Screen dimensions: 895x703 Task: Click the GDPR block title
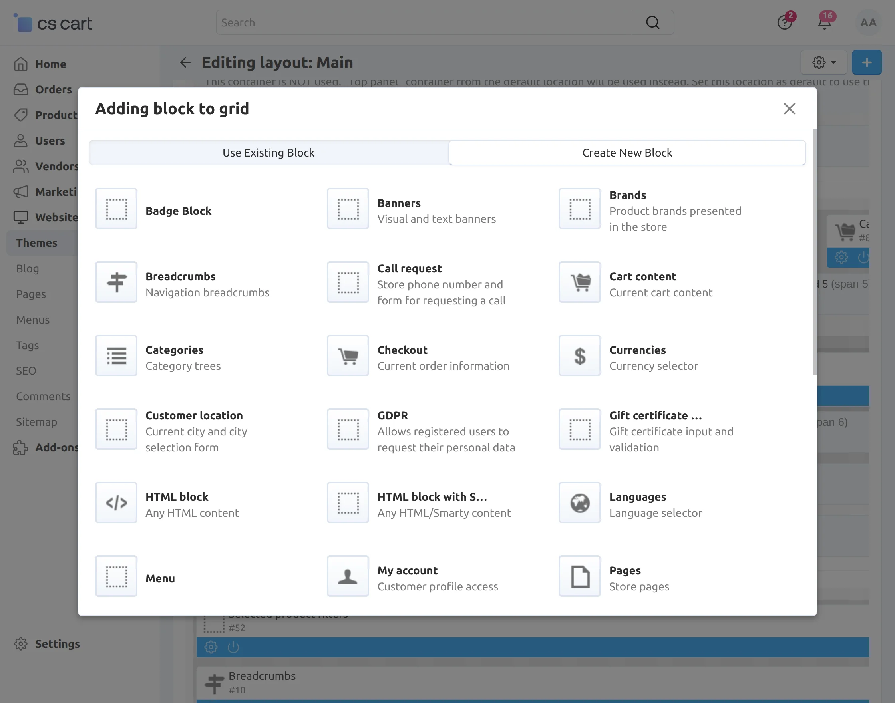(392, 415)
